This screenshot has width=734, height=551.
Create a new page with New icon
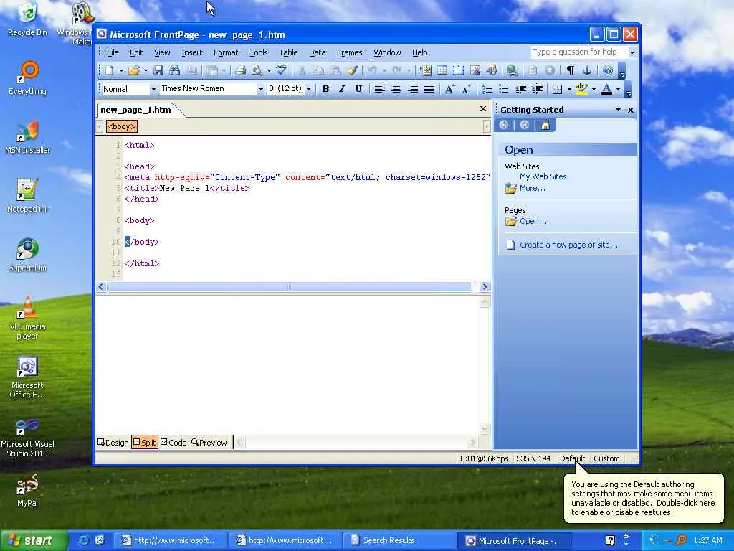point(110,71)
